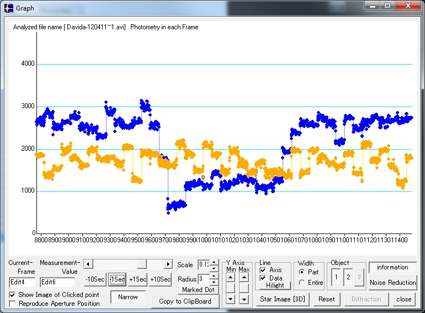
Task: Click the Noise Reduction button
Action: [x=392, y=283]
